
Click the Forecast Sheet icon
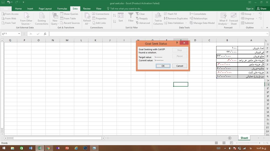click(234, 18)
